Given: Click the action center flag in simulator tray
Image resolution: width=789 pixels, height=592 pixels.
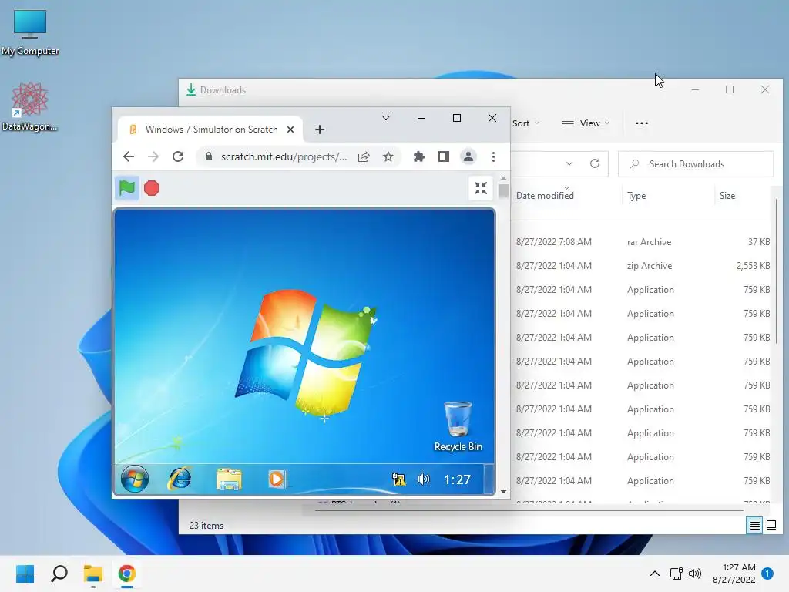Looking at the screenshot, I should point(398,479).
